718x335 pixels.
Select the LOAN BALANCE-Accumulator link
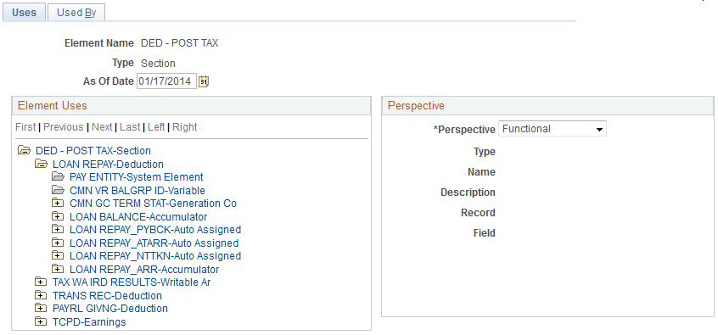pyautogui.click(x=138, y=216)
